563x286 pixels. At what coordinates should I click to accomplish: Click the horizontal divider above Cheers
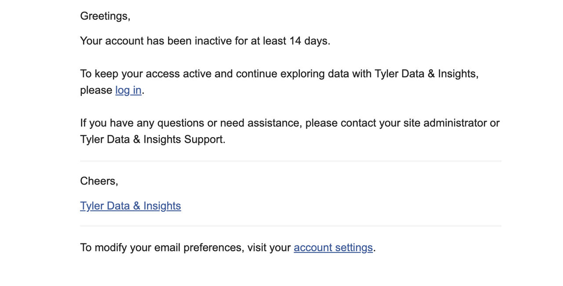(291, 161)
